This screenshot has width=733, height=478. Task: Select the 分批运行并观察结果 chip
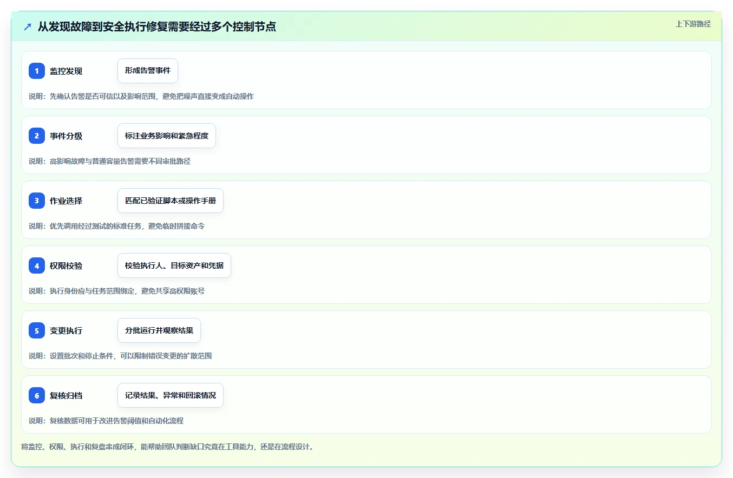click(159, 330)
